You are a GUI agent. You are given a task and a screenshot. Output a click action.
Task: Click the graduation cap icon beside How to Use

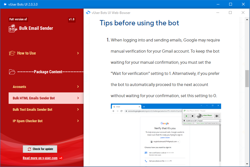tap(12, 53)
